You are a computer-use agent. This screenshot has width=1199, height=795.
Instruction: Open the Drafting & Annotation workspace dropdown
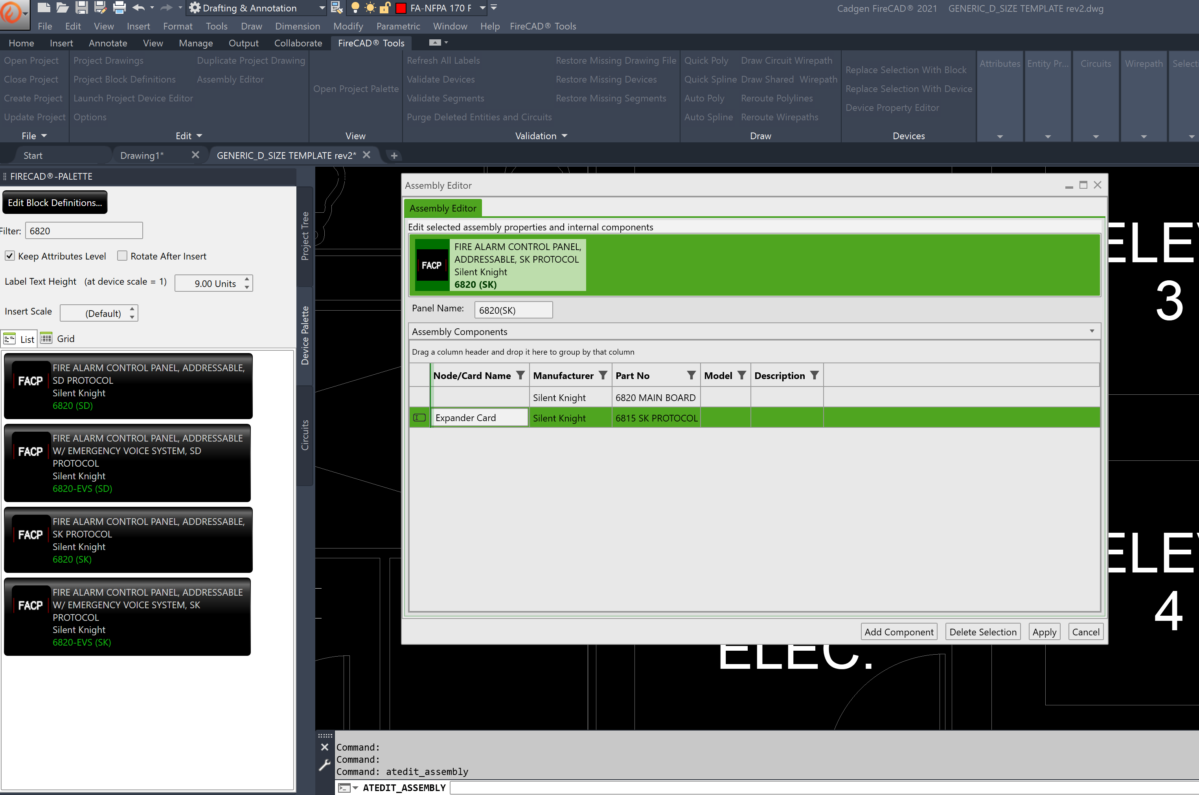[322, 8]
